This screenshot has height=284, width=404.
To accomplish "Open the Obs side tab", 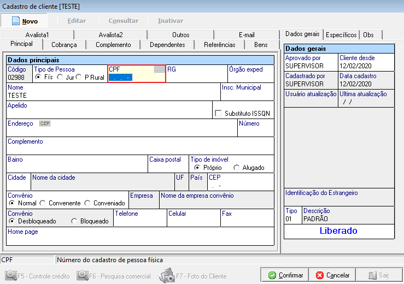I will pos(368,34).
